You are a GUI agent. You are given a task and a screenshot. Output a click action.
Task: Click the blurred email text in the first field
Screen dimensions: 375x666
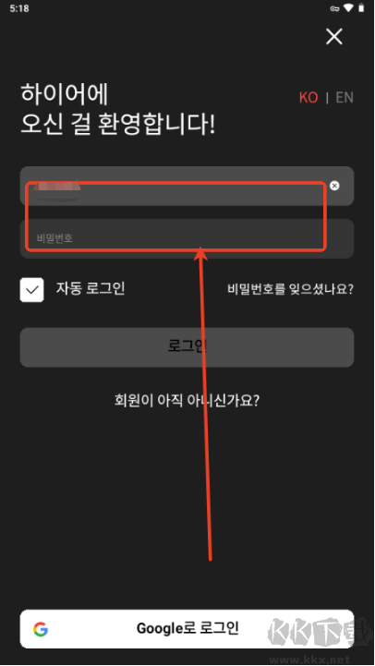click(57, 190)
